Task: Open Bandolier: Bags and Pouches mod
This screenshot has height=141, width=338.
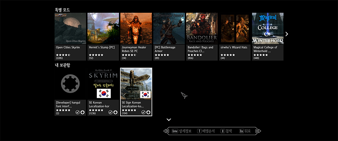Action: [x=202, y=37]
